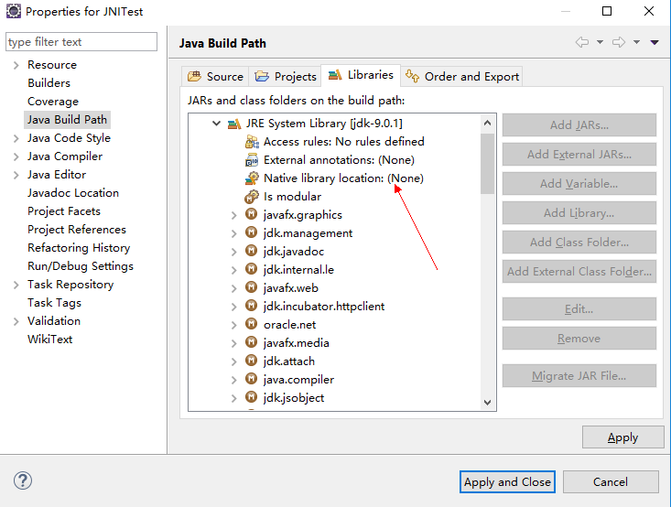The width and height of the screenshot is (671, 507).
Task: Select Project Facets in sidebar
Action: click(64, 210)
